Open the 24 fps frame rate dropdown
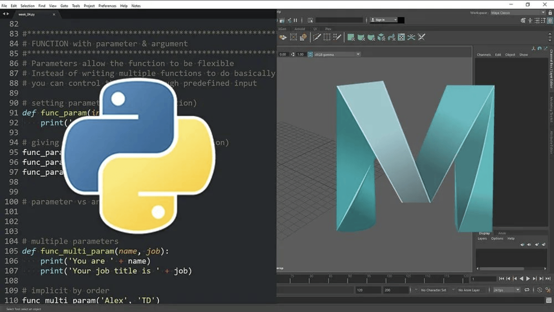Image resolution: width=554 pixels, height=312 pixels. [517, 290]
